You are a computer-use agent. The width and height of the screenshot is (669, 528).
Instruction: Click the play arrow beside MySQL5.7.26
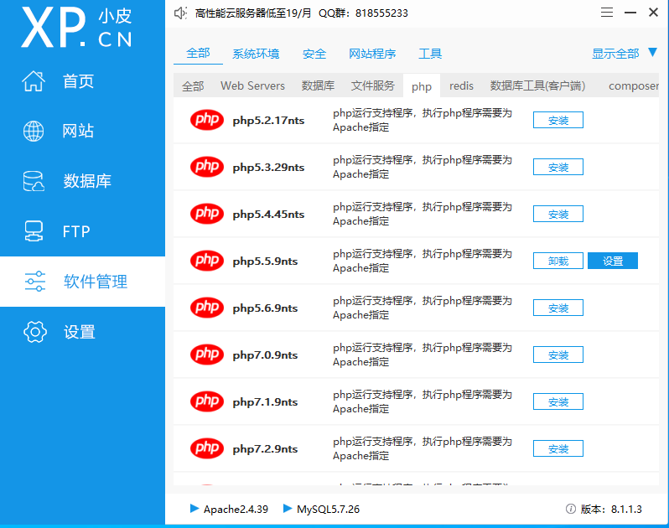tap(288, 509)
